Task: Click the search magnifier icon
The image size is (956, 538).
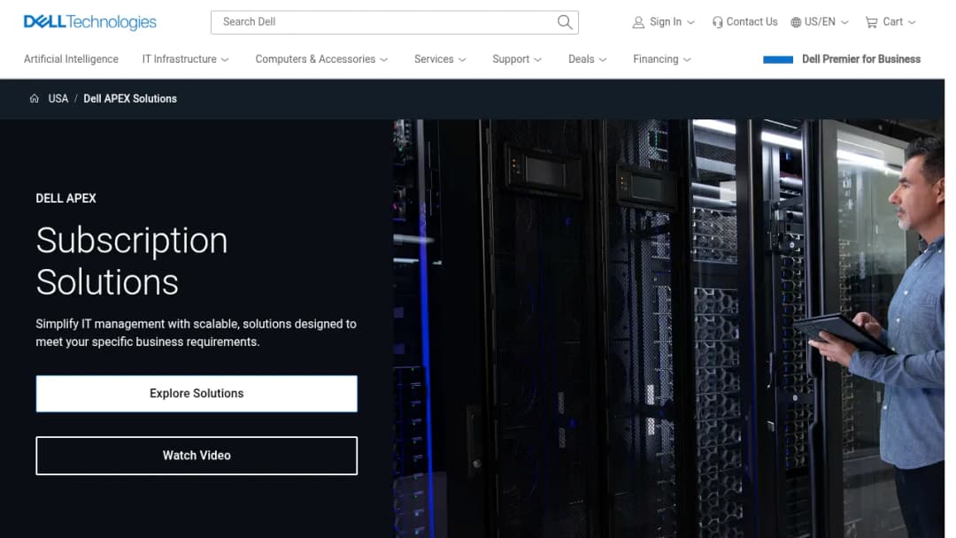Action: click(565, 22)
